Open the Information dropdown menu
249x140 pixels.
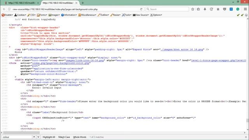click(x=69, y=15)
